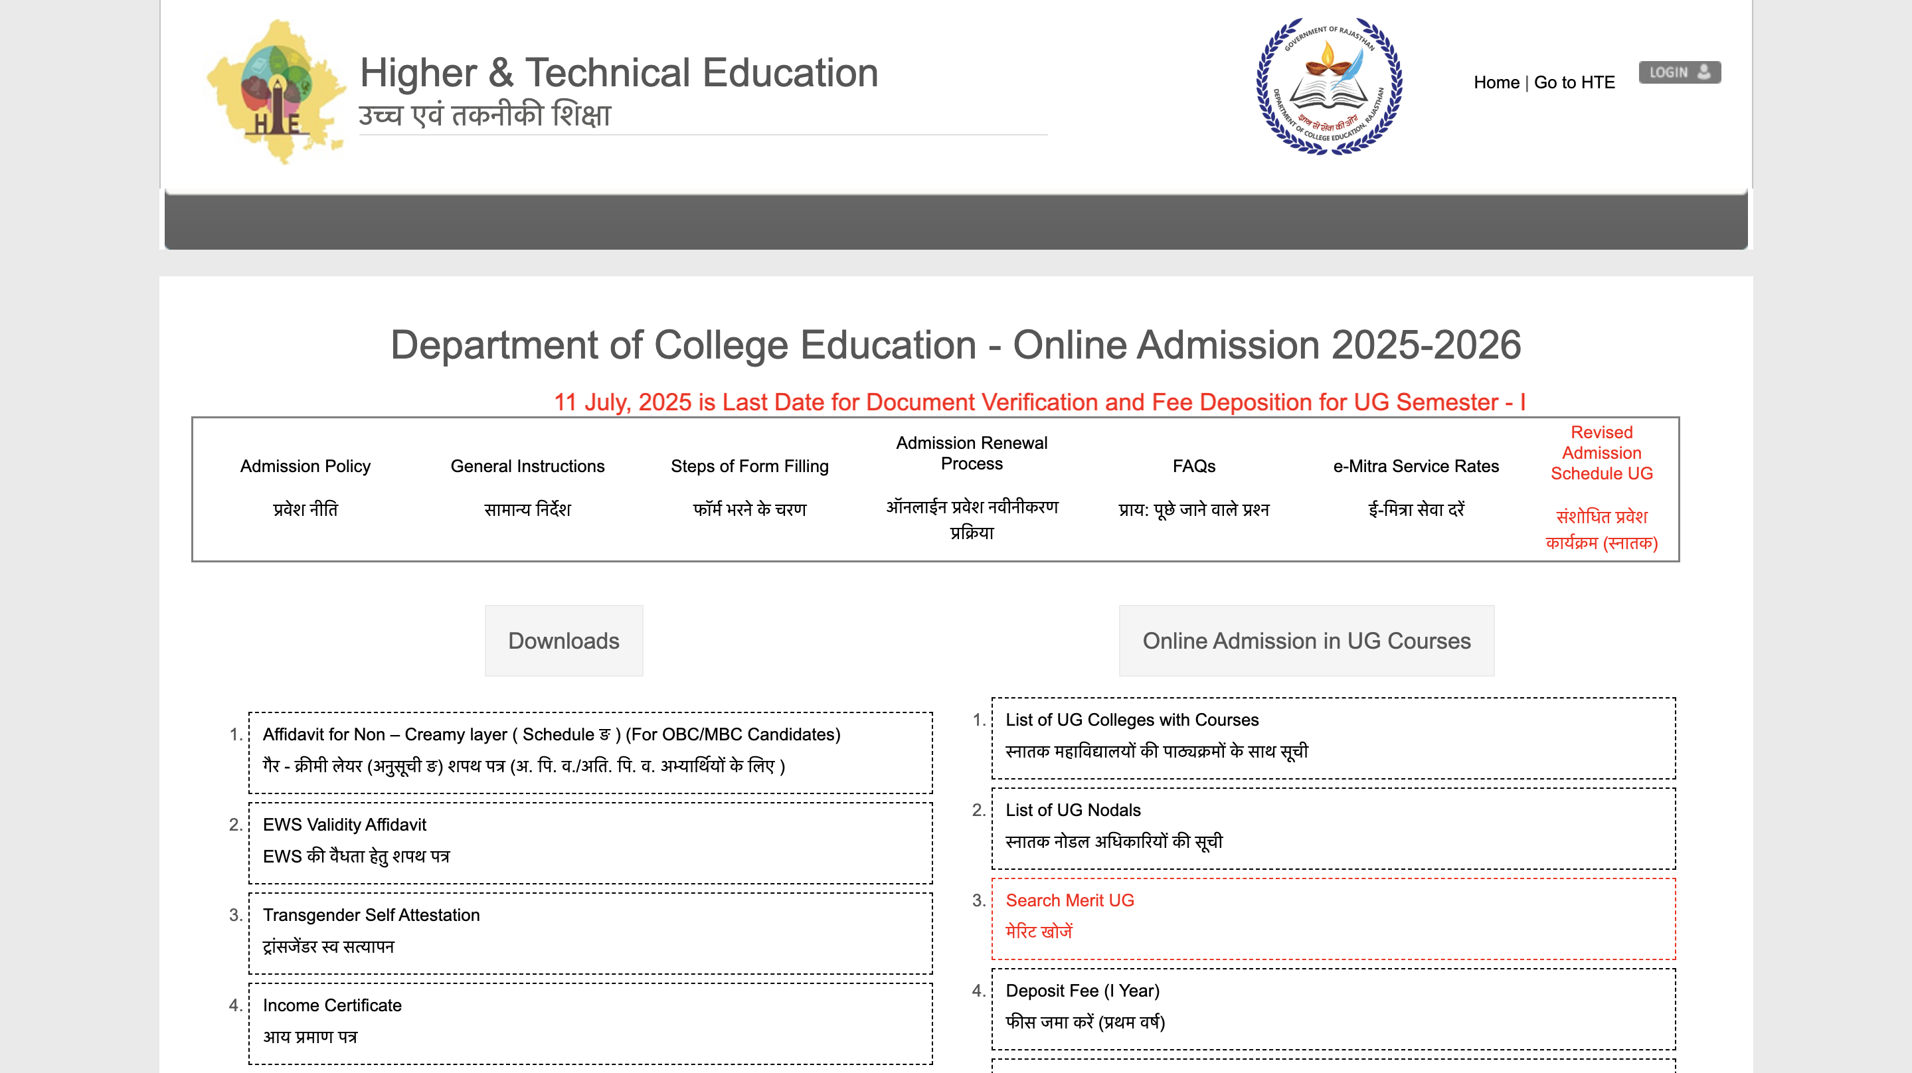Open List of UG Colleges with Courses

click(x=1334, y=738)
